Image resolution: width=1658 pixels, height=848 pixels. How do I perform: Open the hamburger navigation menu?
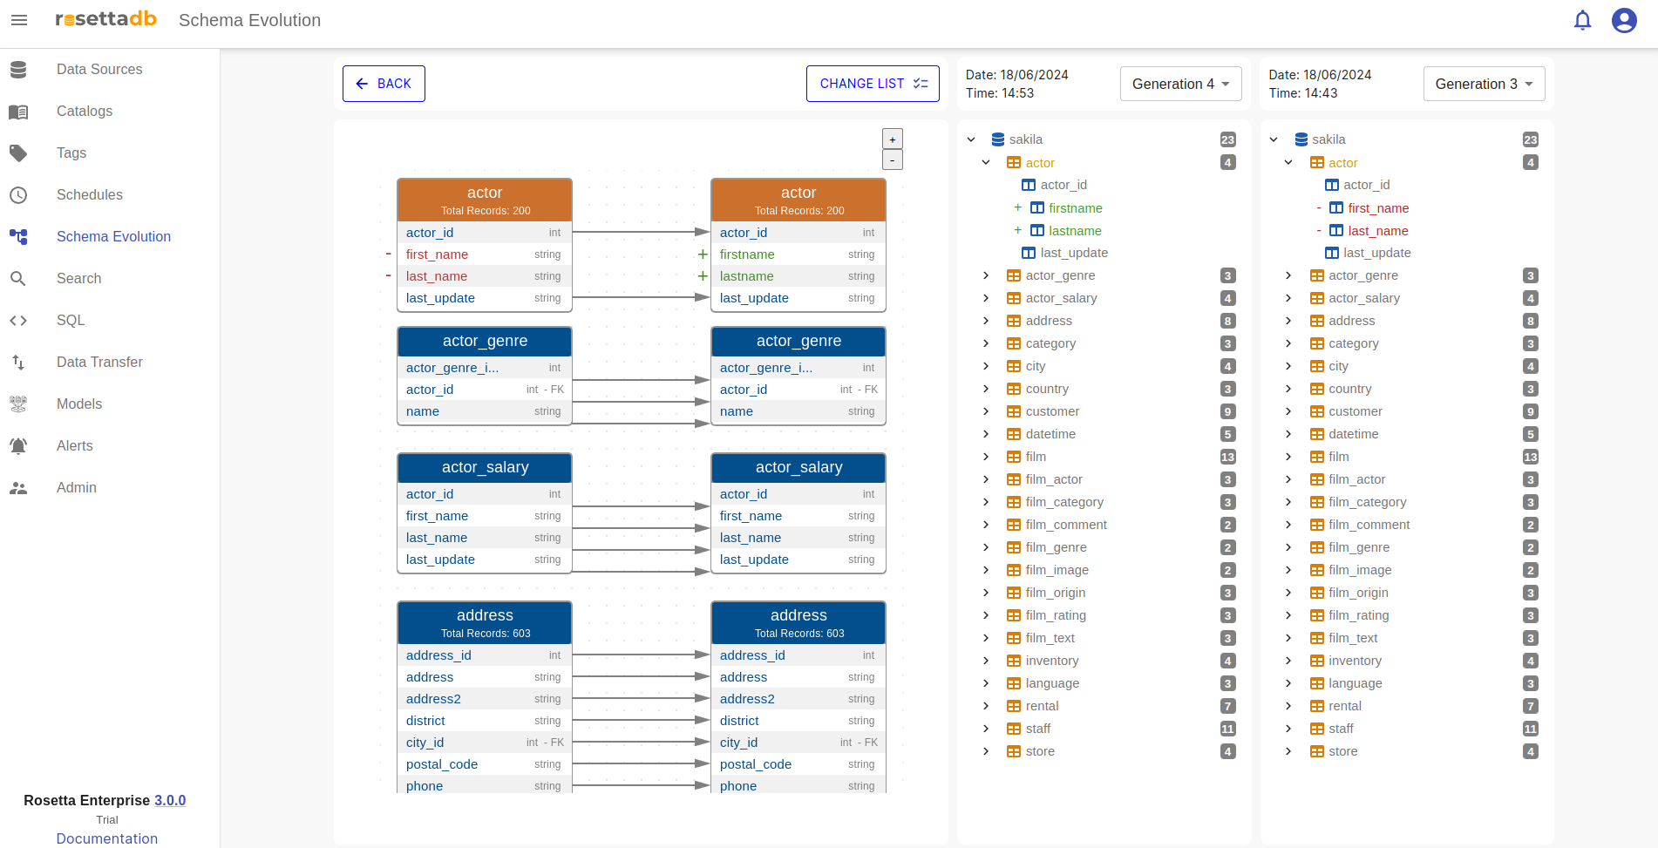(19, 20)
